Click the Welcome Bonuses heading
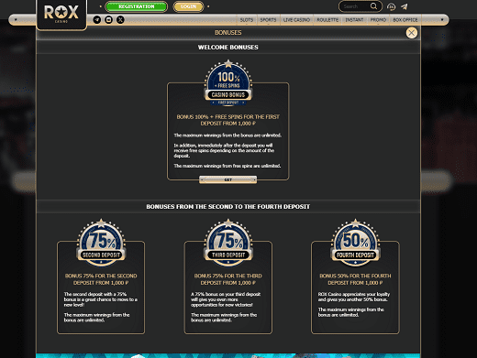 point(228,48)
